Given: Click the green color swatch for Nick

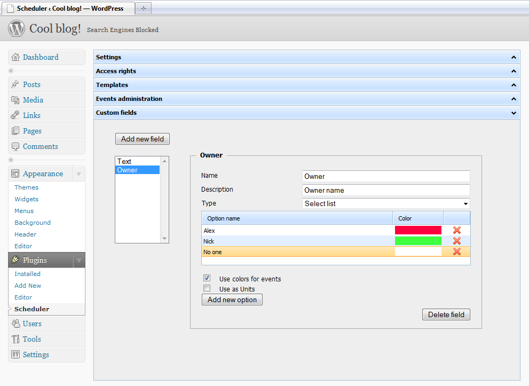Looking at the screenshot, I should point(418,241).
